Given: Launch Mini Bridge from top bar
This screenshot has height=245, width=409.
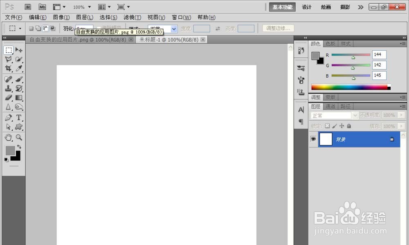Looking at the screenshot, I should [42, 7].
